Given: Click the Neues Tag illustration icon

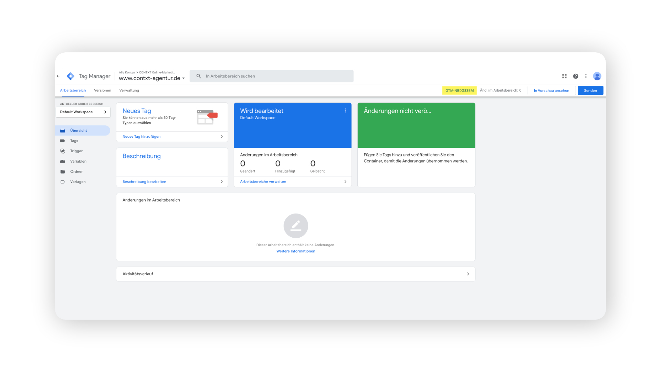Looking at the screenshot, I should 207,117.
